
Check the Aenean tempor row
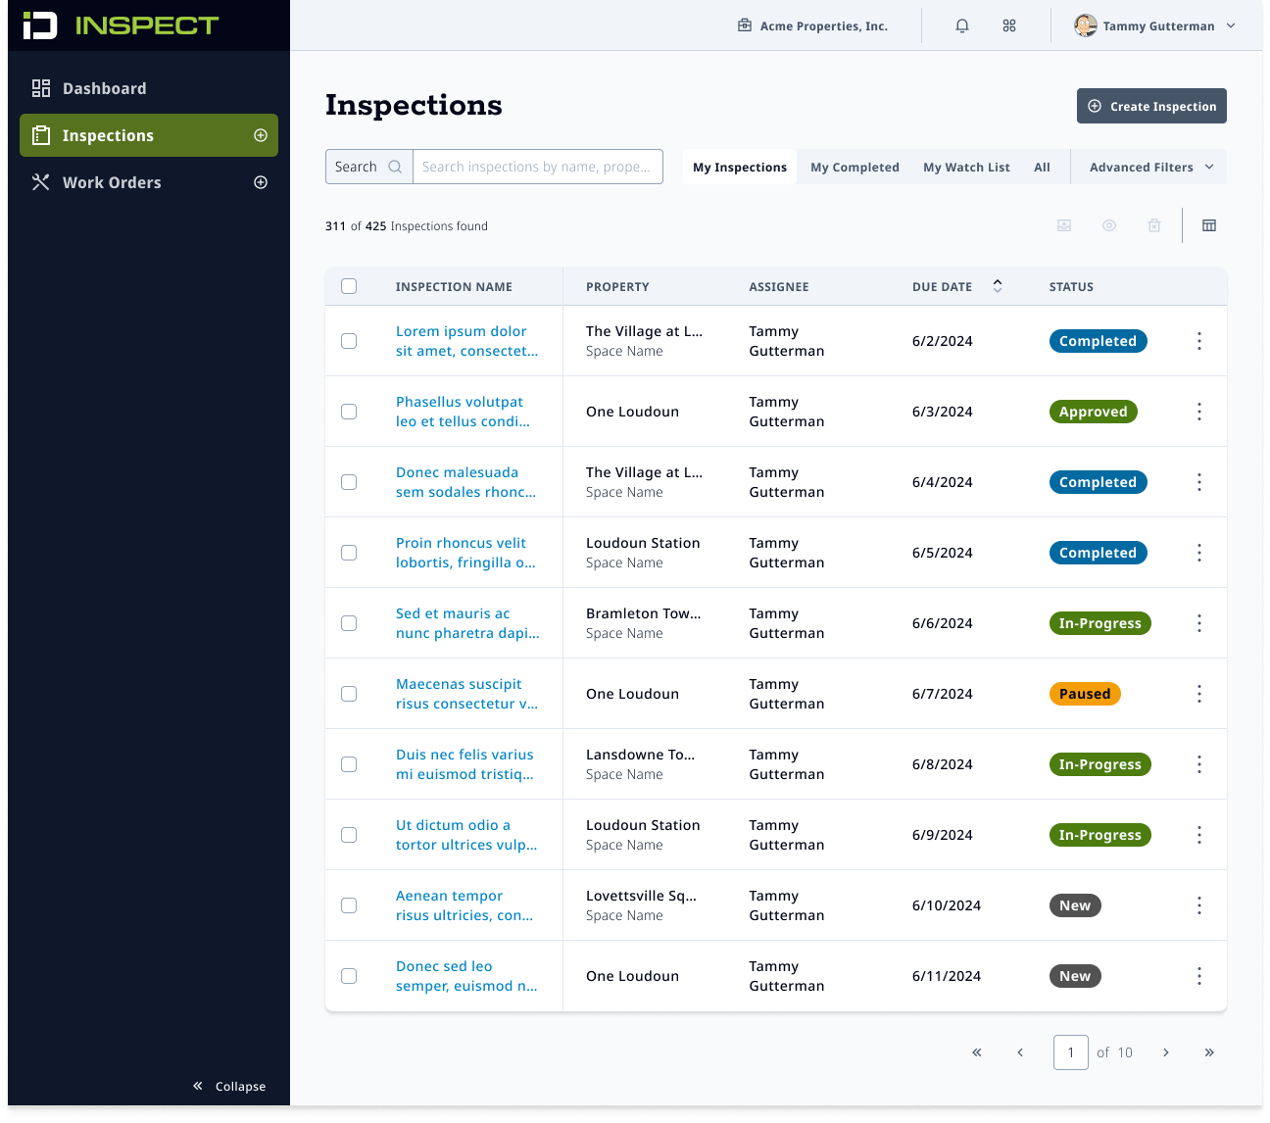click(349, 905)
